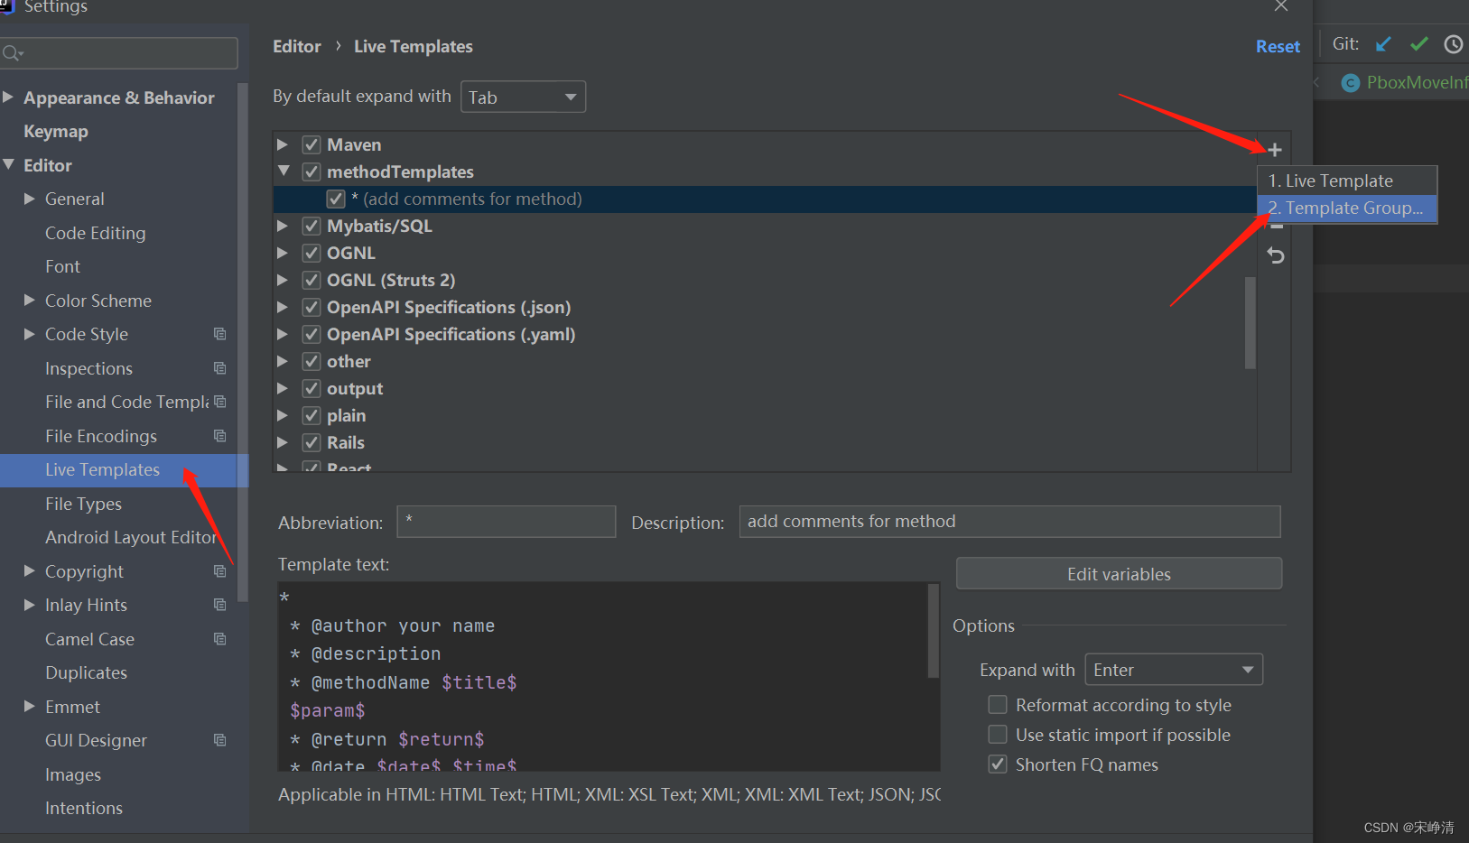Click the copy icon beside File Encodings
The height and width of the screenshot is (843, 1469).
click(x=219, y=435)
